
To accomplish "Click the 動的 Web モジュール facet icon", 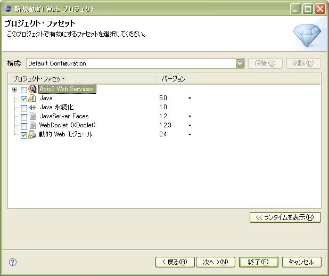I will [x=32, y=135].
